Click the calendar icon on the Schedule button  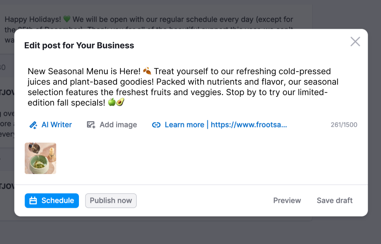(33, 200)
